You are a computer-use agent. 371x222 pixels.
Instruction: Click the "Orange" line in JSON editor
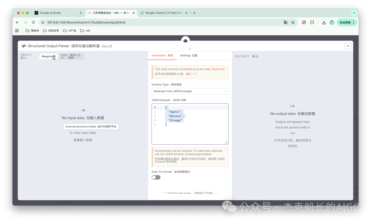[x=175, y=121]
